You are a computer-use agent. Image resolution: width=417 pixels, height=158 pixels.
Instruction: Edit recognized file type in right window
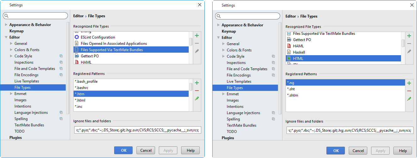[x=409, y=51]
